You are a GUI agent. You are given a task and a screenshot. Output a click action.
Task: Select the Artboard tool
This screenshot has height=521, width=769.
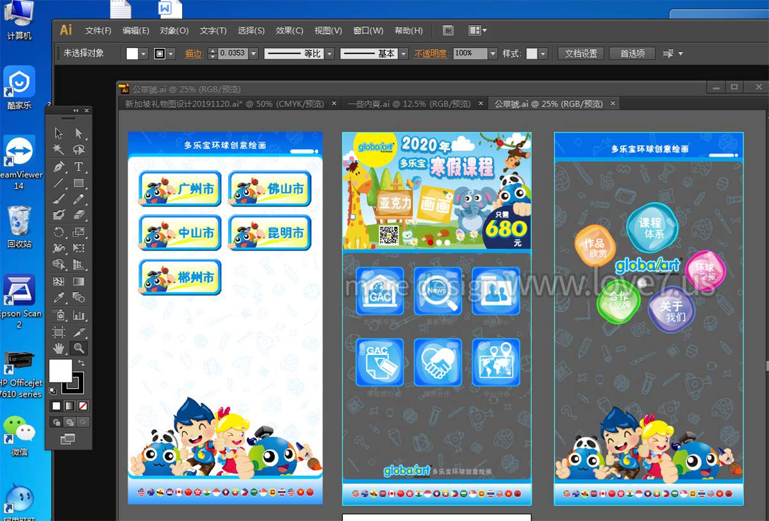pos(59,332)
